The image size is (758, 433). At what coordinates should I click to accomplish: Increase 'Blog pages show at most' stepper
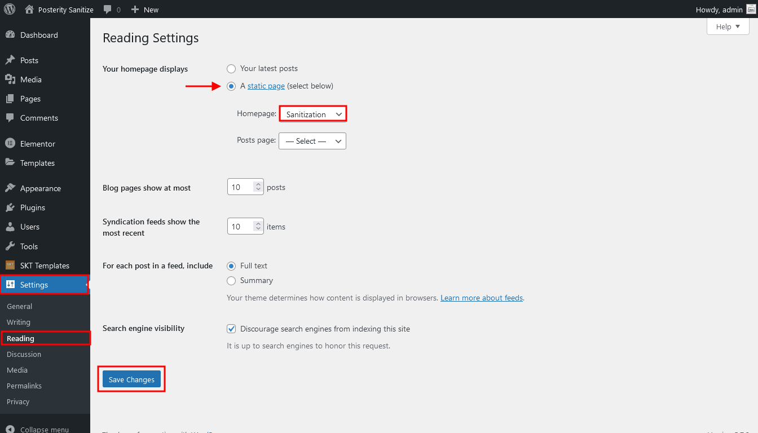pos(258,184)
